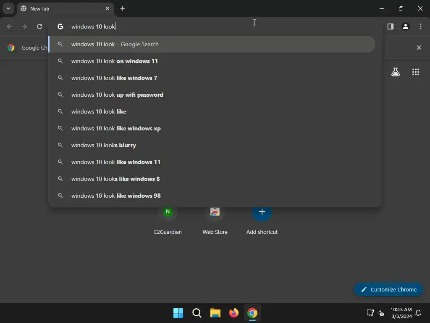Go forward with the forward arrow
The height and width of the screenshot is (323, 430).
(24, 26)
